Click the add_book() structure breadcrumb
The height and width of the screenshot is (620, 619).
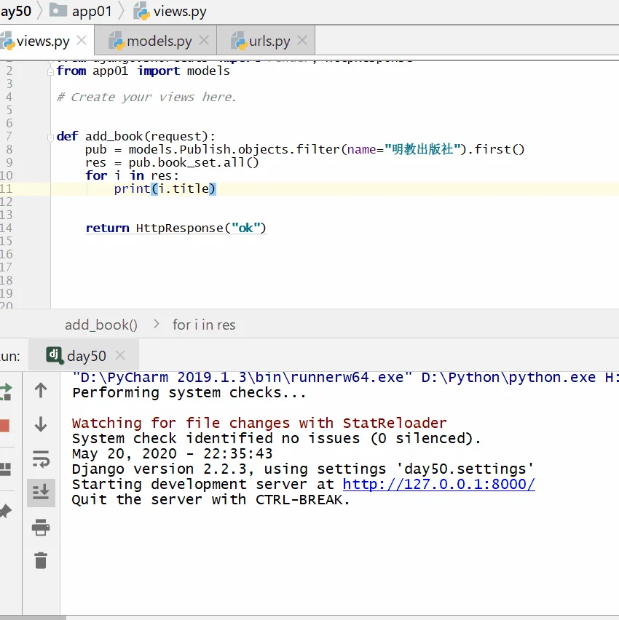click(x=101, y=325)
